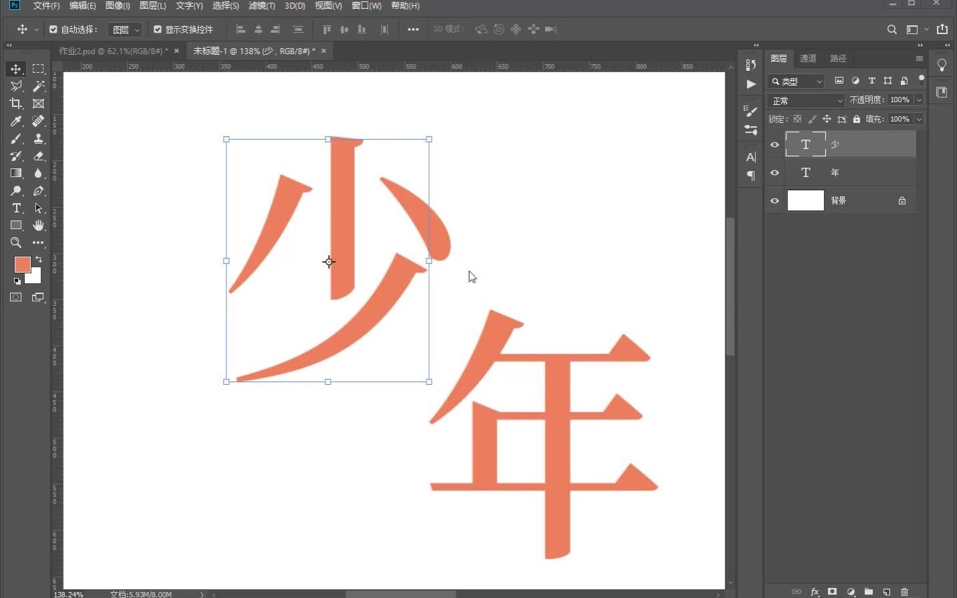
Task: Select the Frame tool
Action: [x=38, y=104]
